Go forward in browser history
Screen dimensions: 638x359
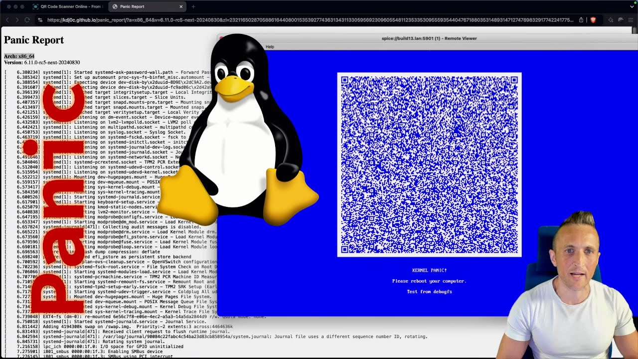(x=17, y=20)
